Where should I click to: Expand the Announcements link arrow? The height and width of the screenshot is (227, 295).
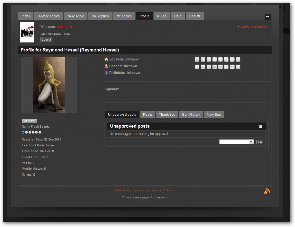(x=239, y=27)
